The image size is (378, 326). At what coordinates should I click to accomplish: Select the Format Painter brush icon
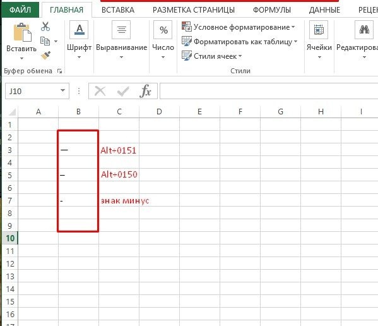tap(45, 56)
